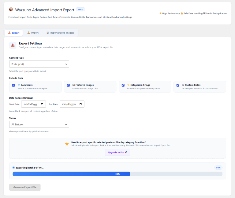Click the Wazzuno package logo icon
The height and width of the screenshot is (198, 235).
point(11,9)
